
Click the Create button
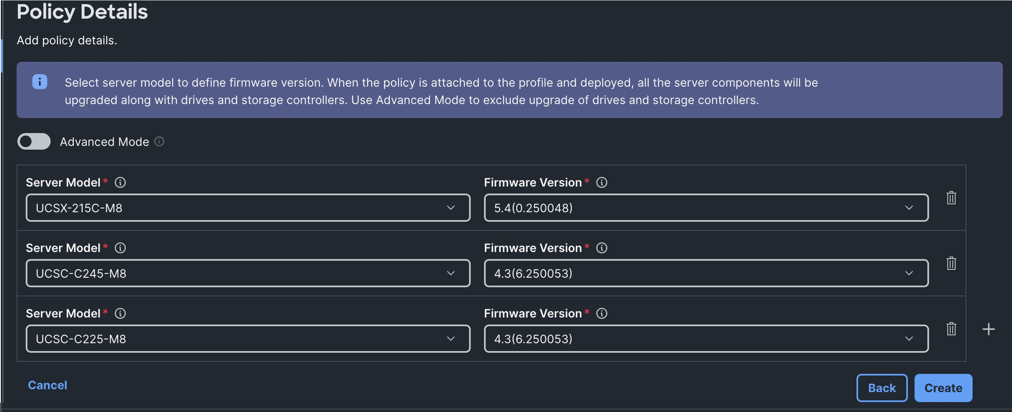tap(943, 388)
